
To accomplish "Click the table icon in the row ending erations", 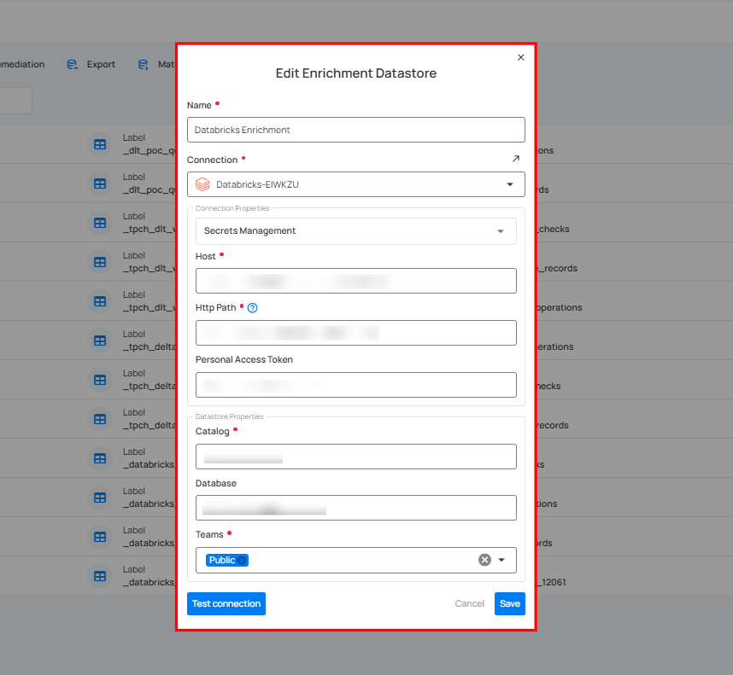I will [x=100, y=340].
